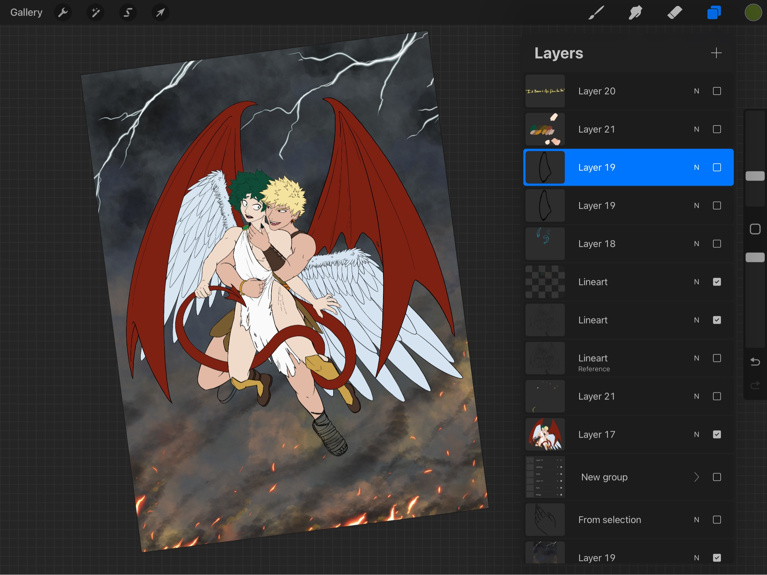Activate the Transform arrow tool
Image resolution: width=767 pixels, height=575 pixels.
pyautogui.click(x=160, y=13)
